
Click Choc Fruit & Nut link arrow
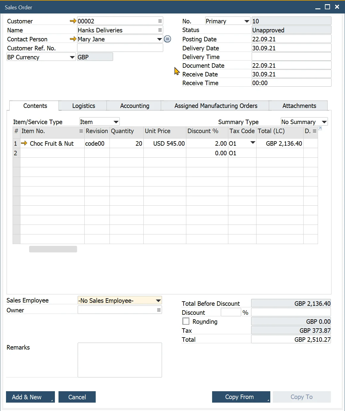pos(24,143)
